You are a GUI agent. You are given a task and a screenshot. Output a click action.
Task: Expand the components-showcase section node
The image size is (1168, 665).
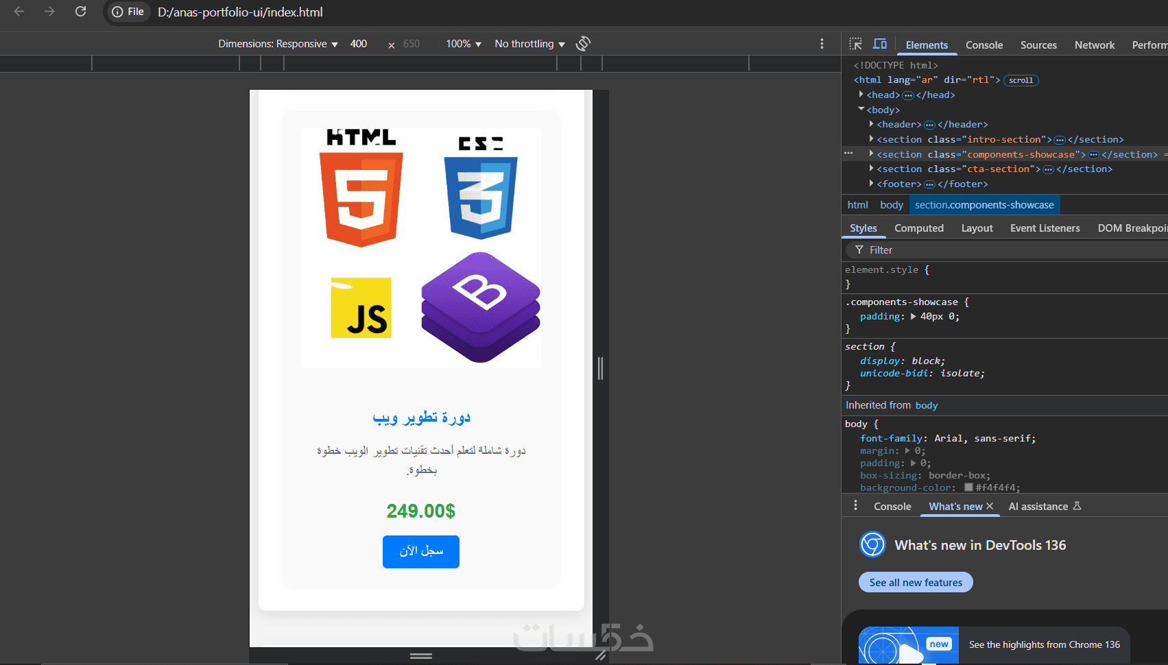pyautogui.click(x=871, y=154)
